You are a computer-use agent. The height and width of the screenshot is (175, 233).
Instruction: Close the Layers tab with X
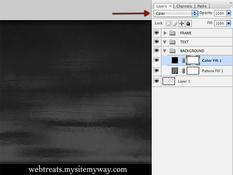tap(170, 6)
